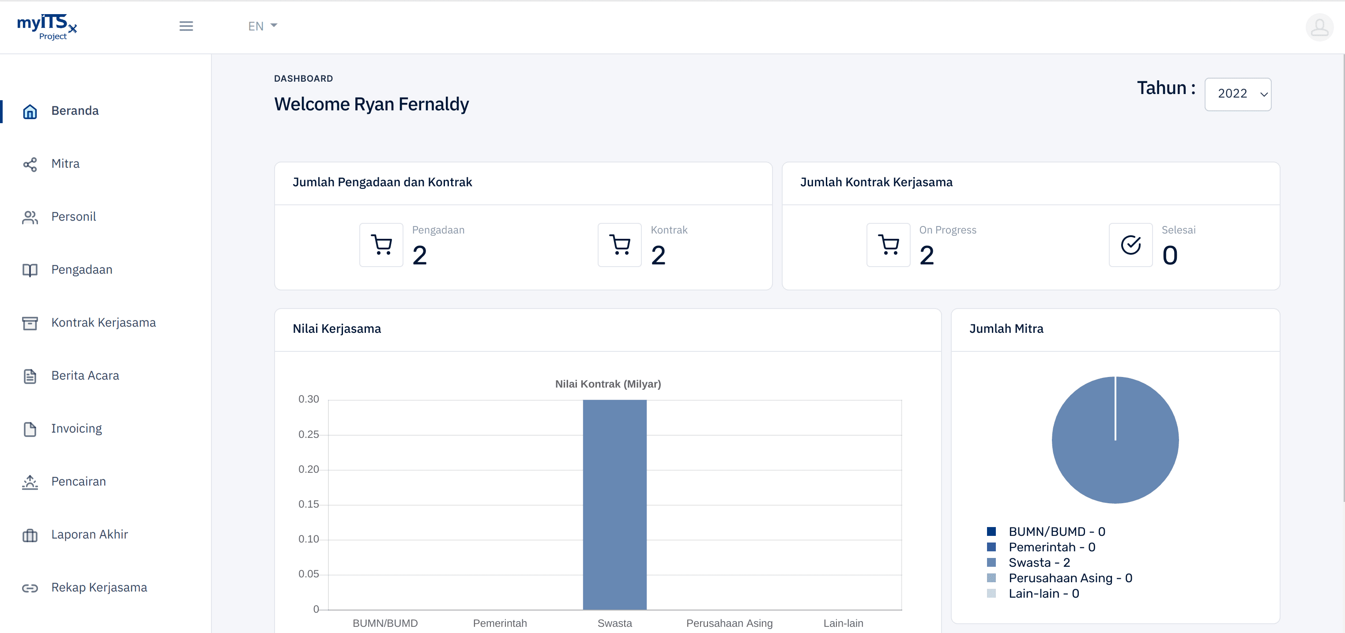1345x633 pixels.
Task: Click the 'Jumlah Mitra' card title
Action: [1006, 328]
